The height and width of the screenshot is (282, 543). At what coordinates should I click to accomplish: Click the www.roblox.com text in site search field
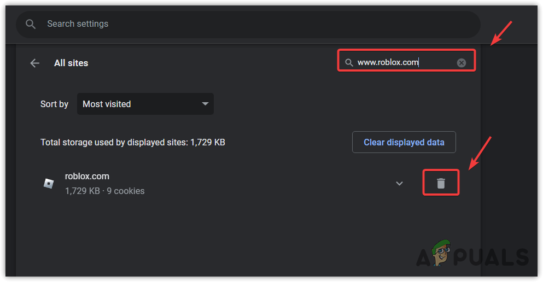point(388,62)
